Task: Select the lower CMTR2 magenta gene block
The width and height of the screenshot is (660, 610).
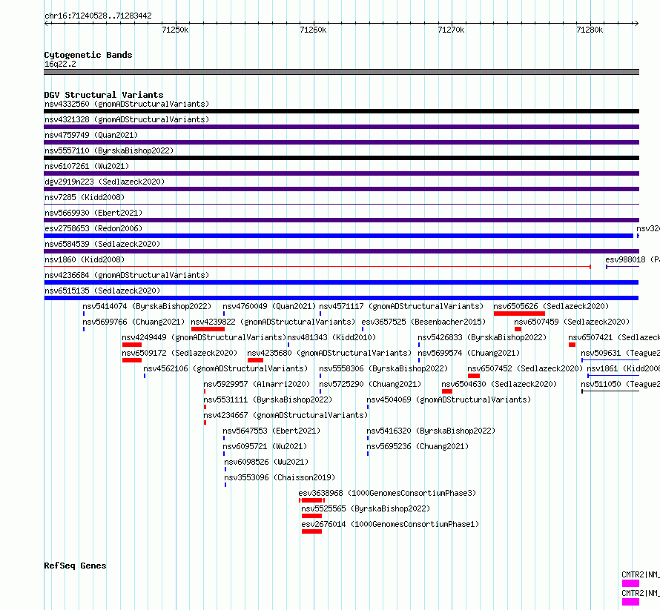Action: (630, 602)
